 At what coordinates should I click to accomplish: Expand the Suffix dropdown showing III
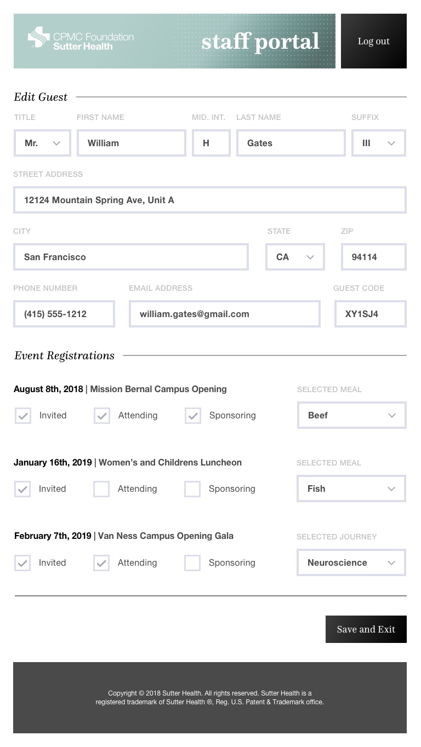(379, 143)
